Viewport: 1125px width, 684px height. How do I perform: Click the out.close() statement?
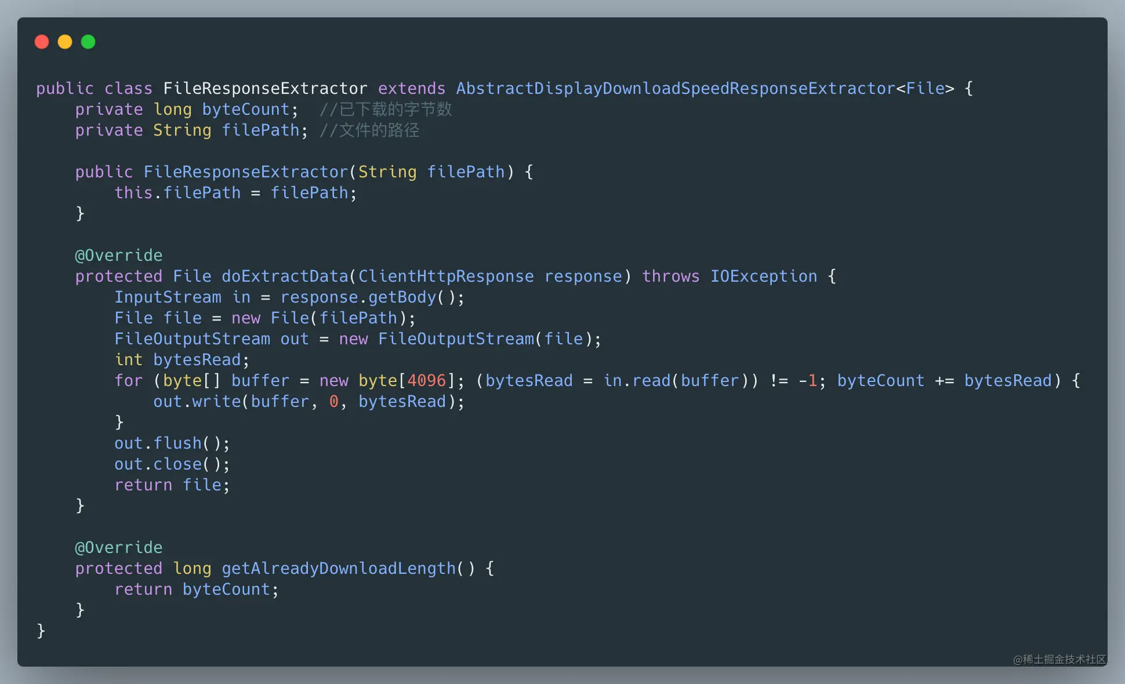coord(172,464)
